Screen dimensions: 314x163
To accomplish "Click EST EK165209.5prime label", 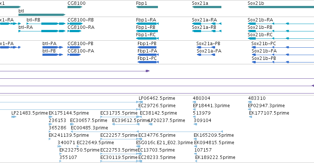I will 214,135.
